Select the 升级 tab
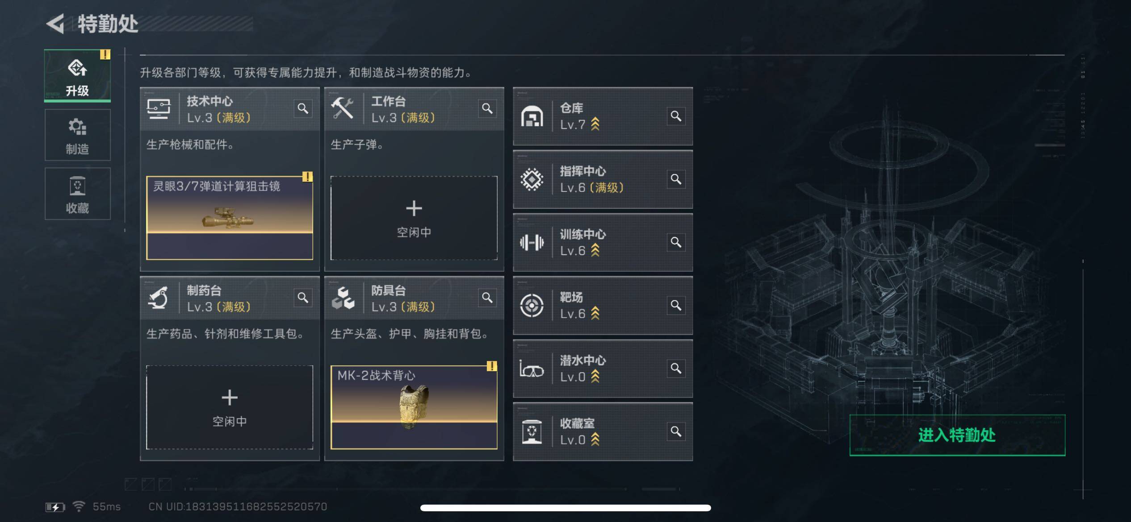This screenshot has height=522, width=1131. pos(77,76)
